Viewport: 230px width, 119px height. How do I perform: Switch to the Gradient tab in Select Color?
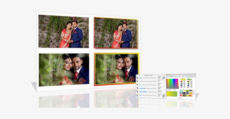point(172,76)
